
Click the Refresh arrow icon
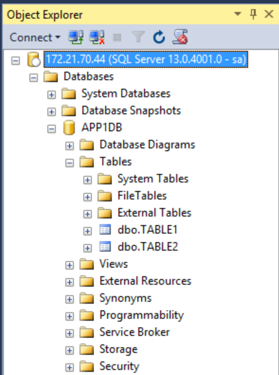159,37
